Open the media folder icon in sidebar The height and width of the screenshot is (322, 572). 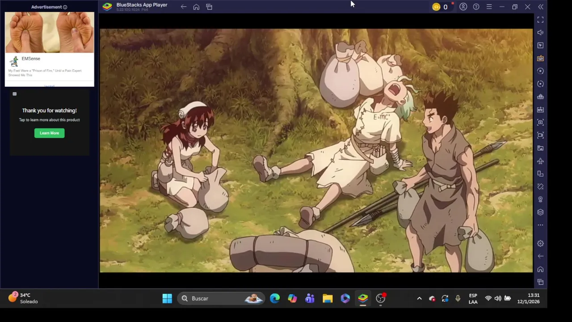[x=540, y=148]
